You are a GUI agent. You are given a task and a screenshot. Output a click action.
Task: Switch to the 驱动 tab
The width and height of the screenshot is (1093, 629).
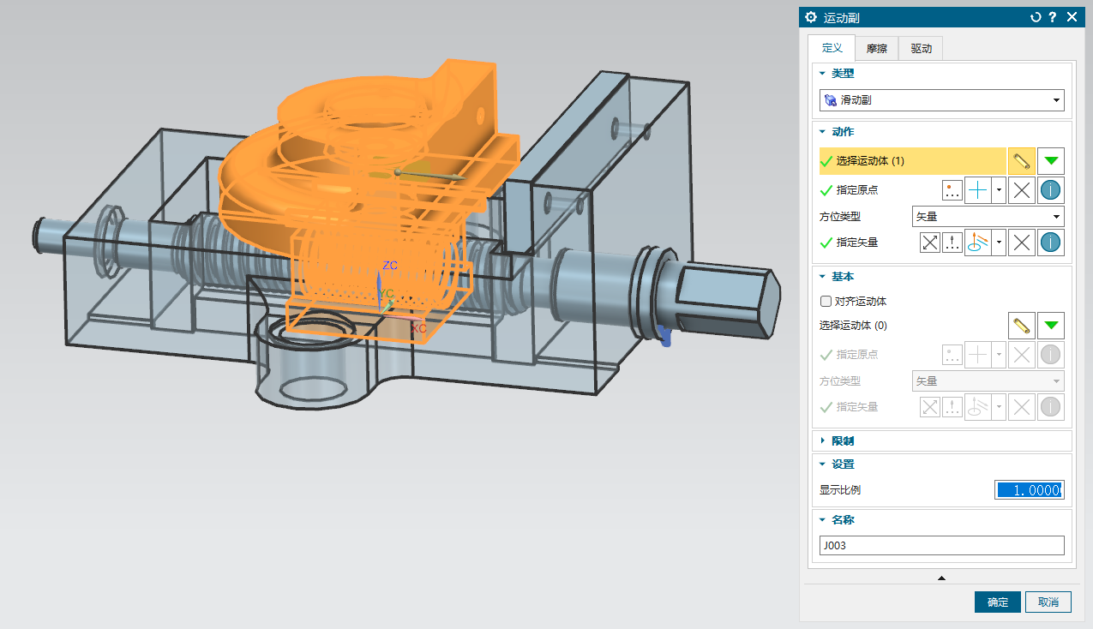[921, 49]
